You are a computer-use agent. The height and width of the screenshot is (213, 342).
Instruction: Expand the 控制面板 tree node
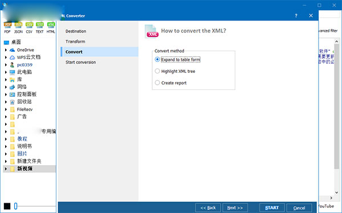(6, 95)
